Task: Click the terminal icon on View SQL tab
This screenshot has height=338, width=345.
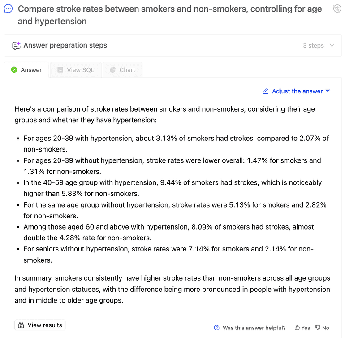Action: (x=60, y=70)
